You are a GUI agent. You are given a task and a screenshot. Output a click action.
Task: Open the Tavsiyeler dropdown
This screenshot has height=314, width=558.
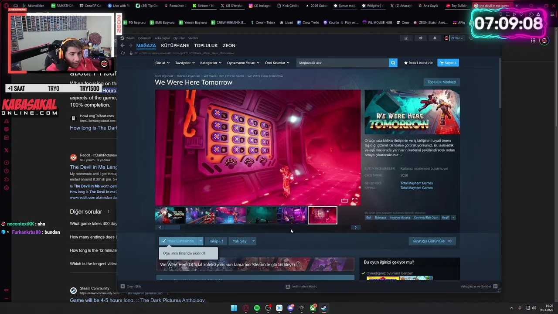(185, 63)
